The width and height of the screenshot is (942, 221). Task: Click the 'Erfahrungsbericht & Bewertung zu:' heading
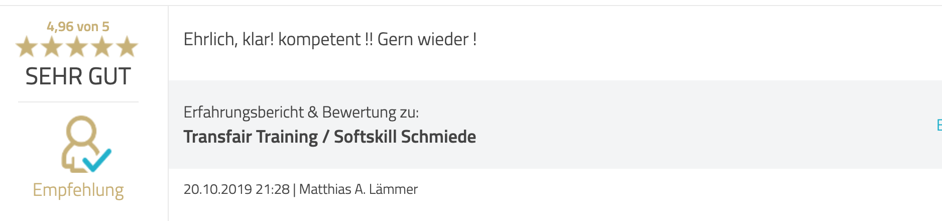pos(301,112)
